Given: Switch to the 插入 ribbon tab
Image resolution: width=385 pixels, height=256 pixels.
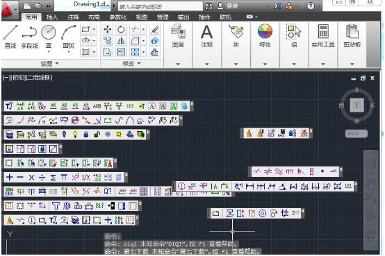Looking at the screenshot, I should 52,17.
